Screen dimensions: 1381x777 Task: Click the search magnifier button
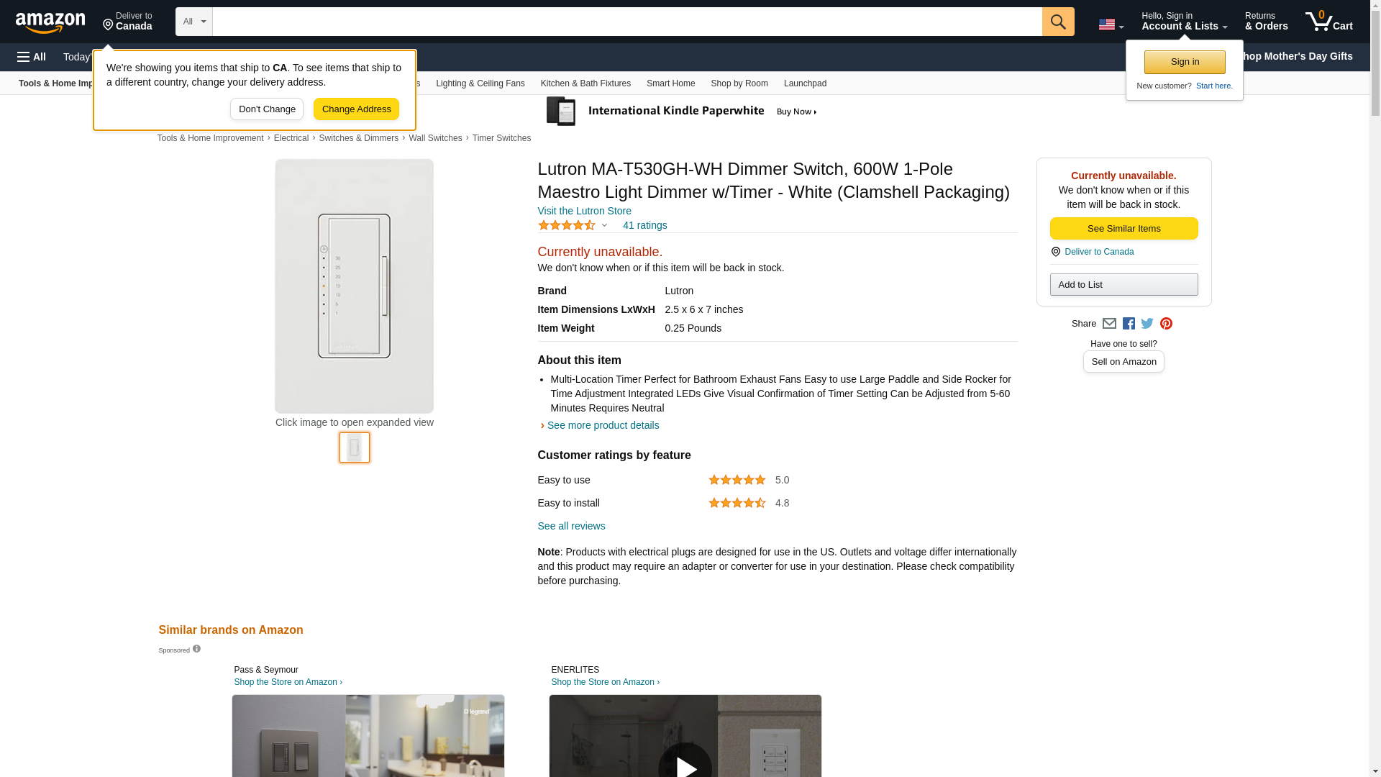click(x=1057, y=22)
